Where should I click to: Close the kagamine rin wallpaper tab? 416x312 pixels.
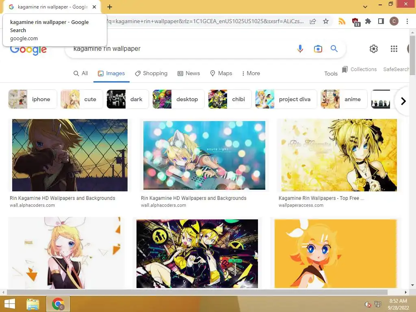[x=94, y=7]
